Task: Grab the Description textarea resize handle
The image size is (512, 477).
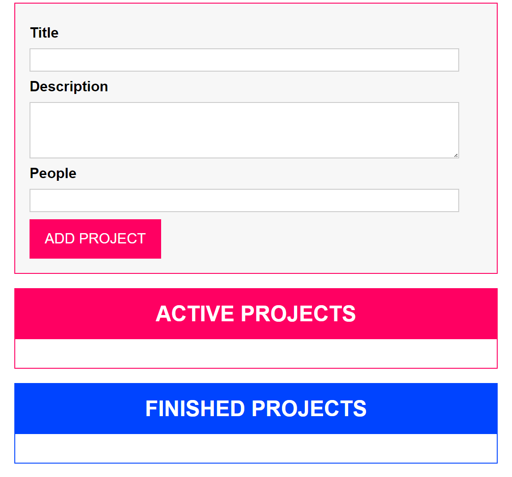Action: (x=456, y=155)
